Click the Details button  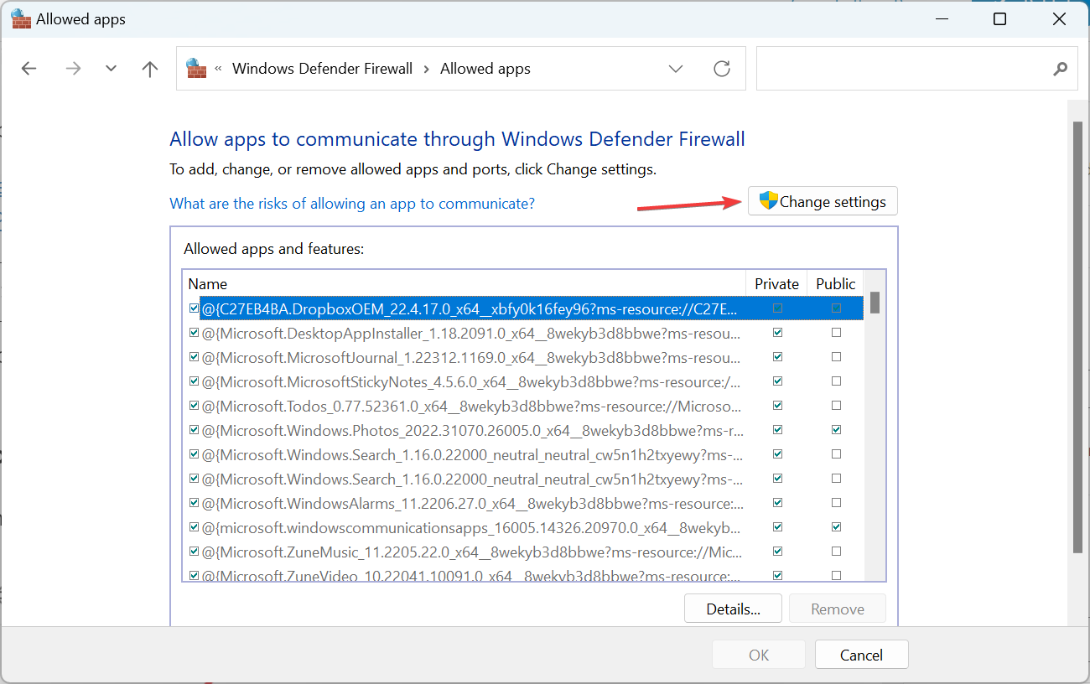[733, 609]
